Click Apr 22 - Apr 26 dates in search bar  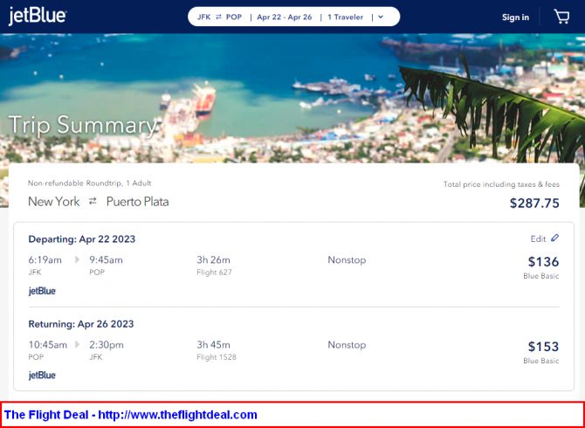click(285, 17)
